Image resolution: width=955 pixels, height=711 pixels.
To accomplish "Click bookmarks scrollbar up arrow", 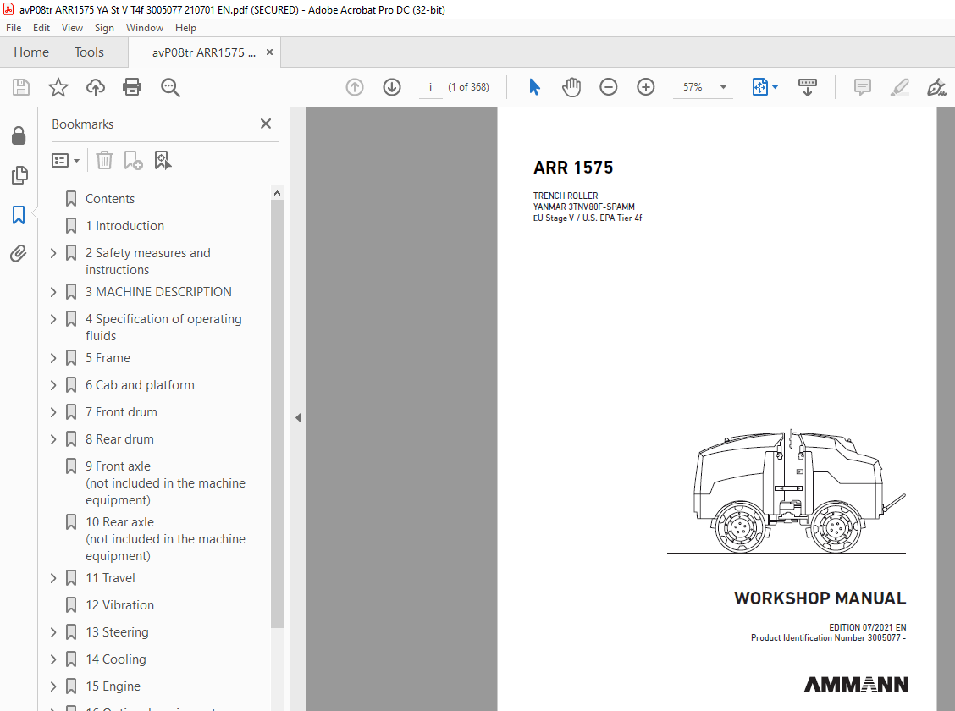I will (277, 193).
